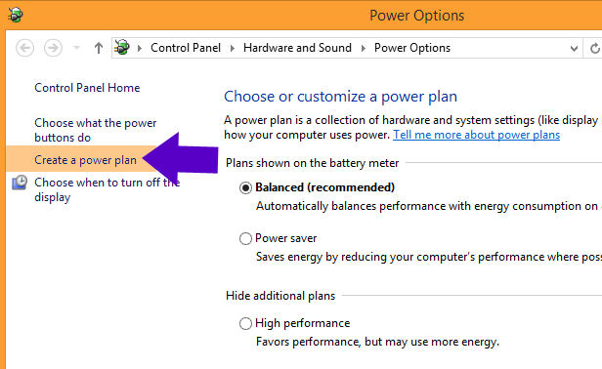Go to Control Panel breadcrumb
The image size is (602, 369).
point(186,48)
